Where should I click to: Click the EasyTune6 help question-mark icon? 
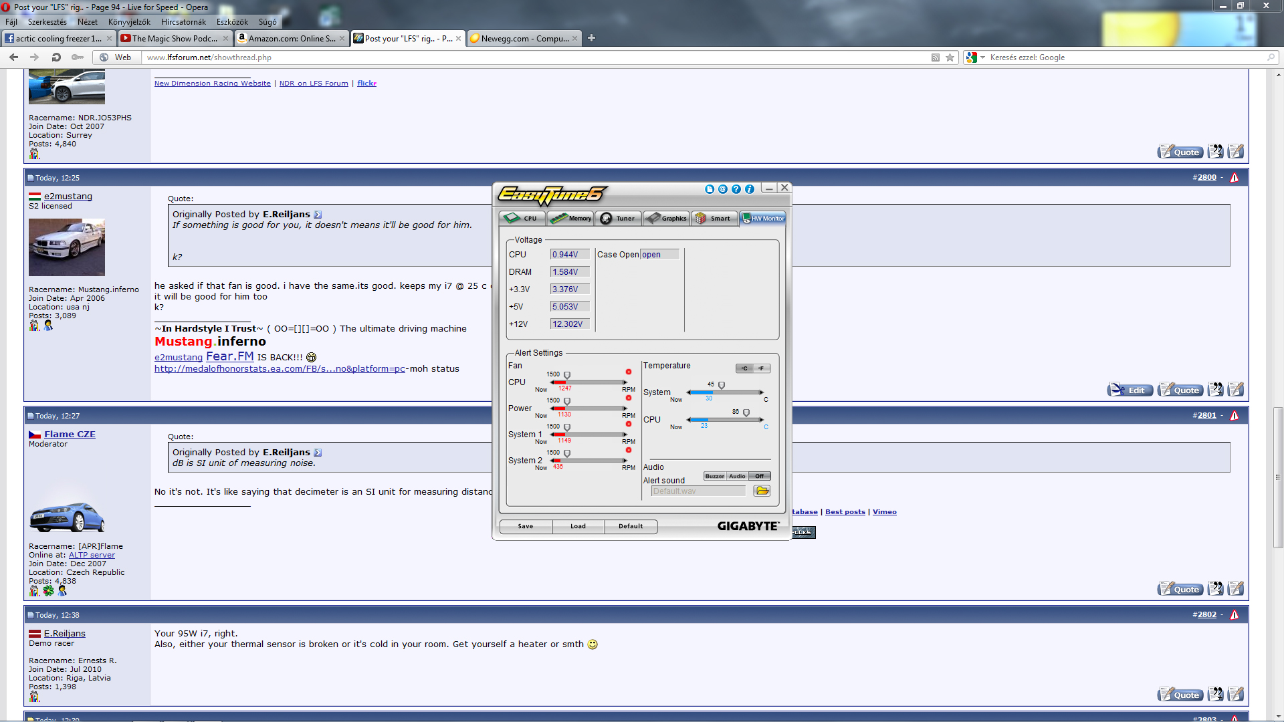(x=736, y=189)
